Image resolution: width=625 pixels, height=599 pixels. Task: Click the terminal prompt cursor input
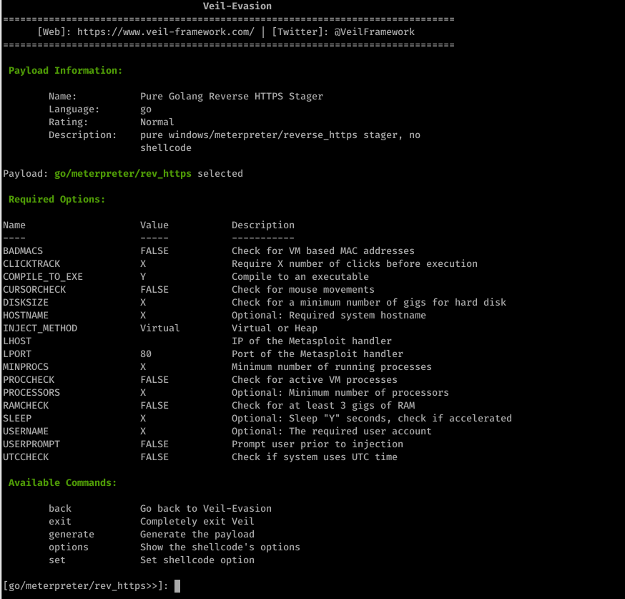[177, 586]
